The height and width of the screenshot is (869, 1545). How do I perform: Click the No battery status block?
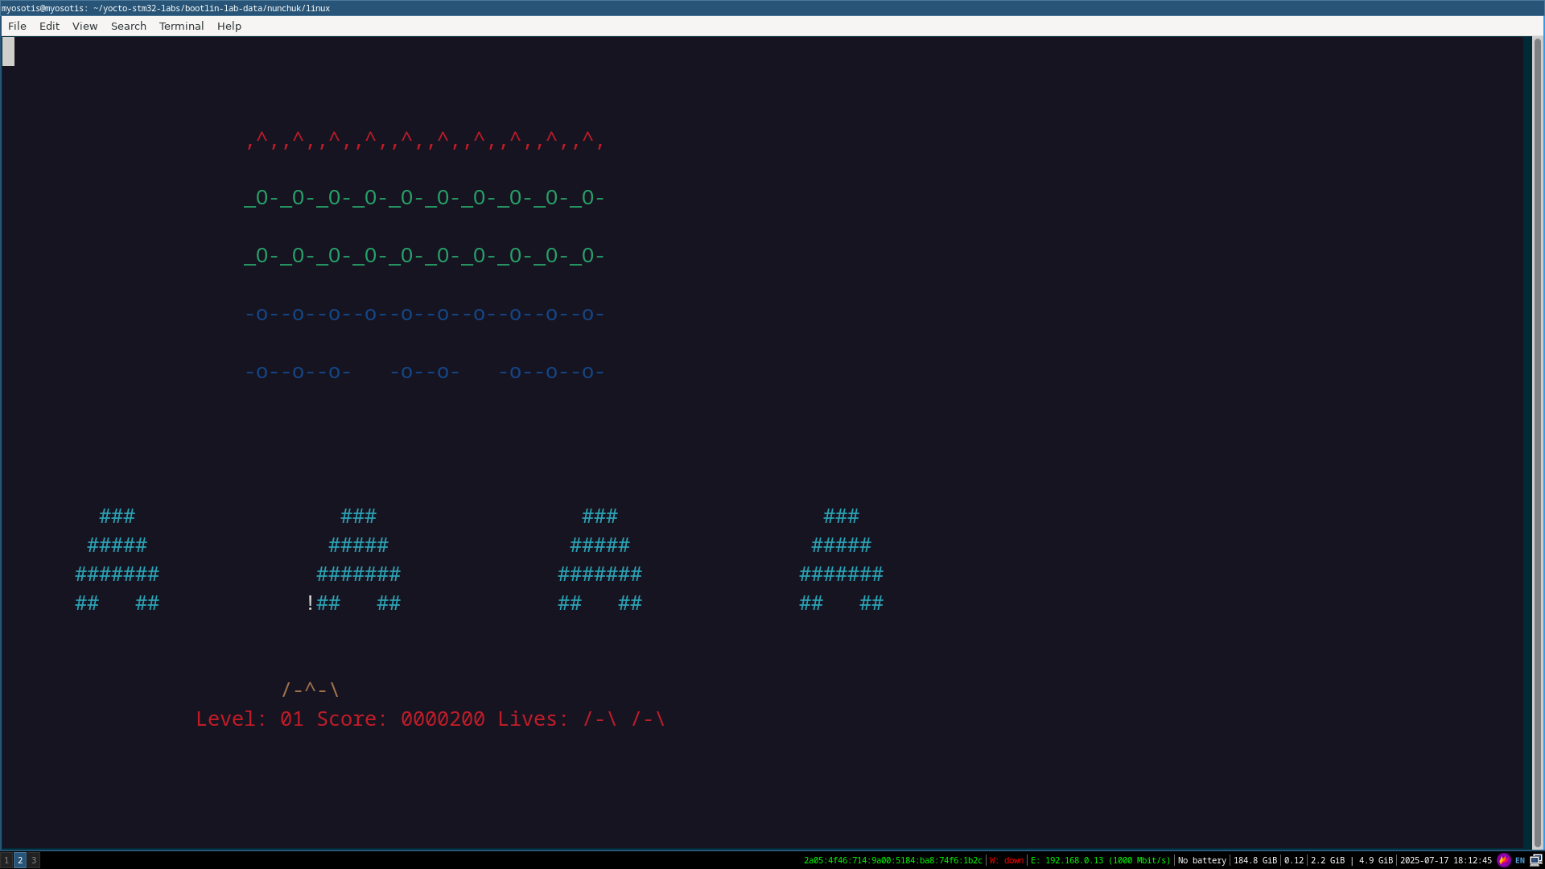[x=1201, y=860]
